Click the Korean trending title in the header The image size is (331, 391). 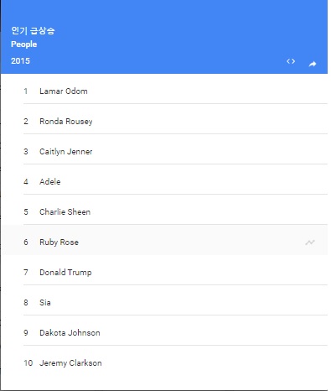pos(33,30)
